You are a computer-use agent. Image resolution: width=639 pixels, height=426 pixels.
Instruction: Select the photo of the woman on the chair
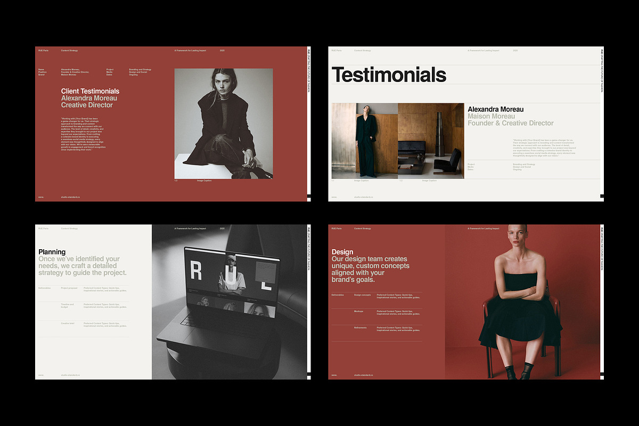pos(522,302)
